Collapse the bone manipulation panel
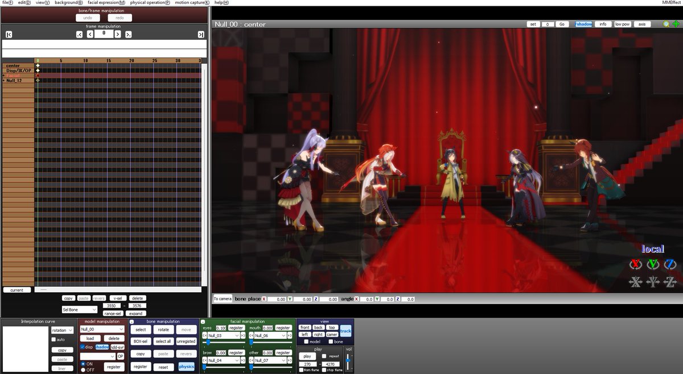Image resolution: width=683 pixels, height=374 pixels. [132, 322]
